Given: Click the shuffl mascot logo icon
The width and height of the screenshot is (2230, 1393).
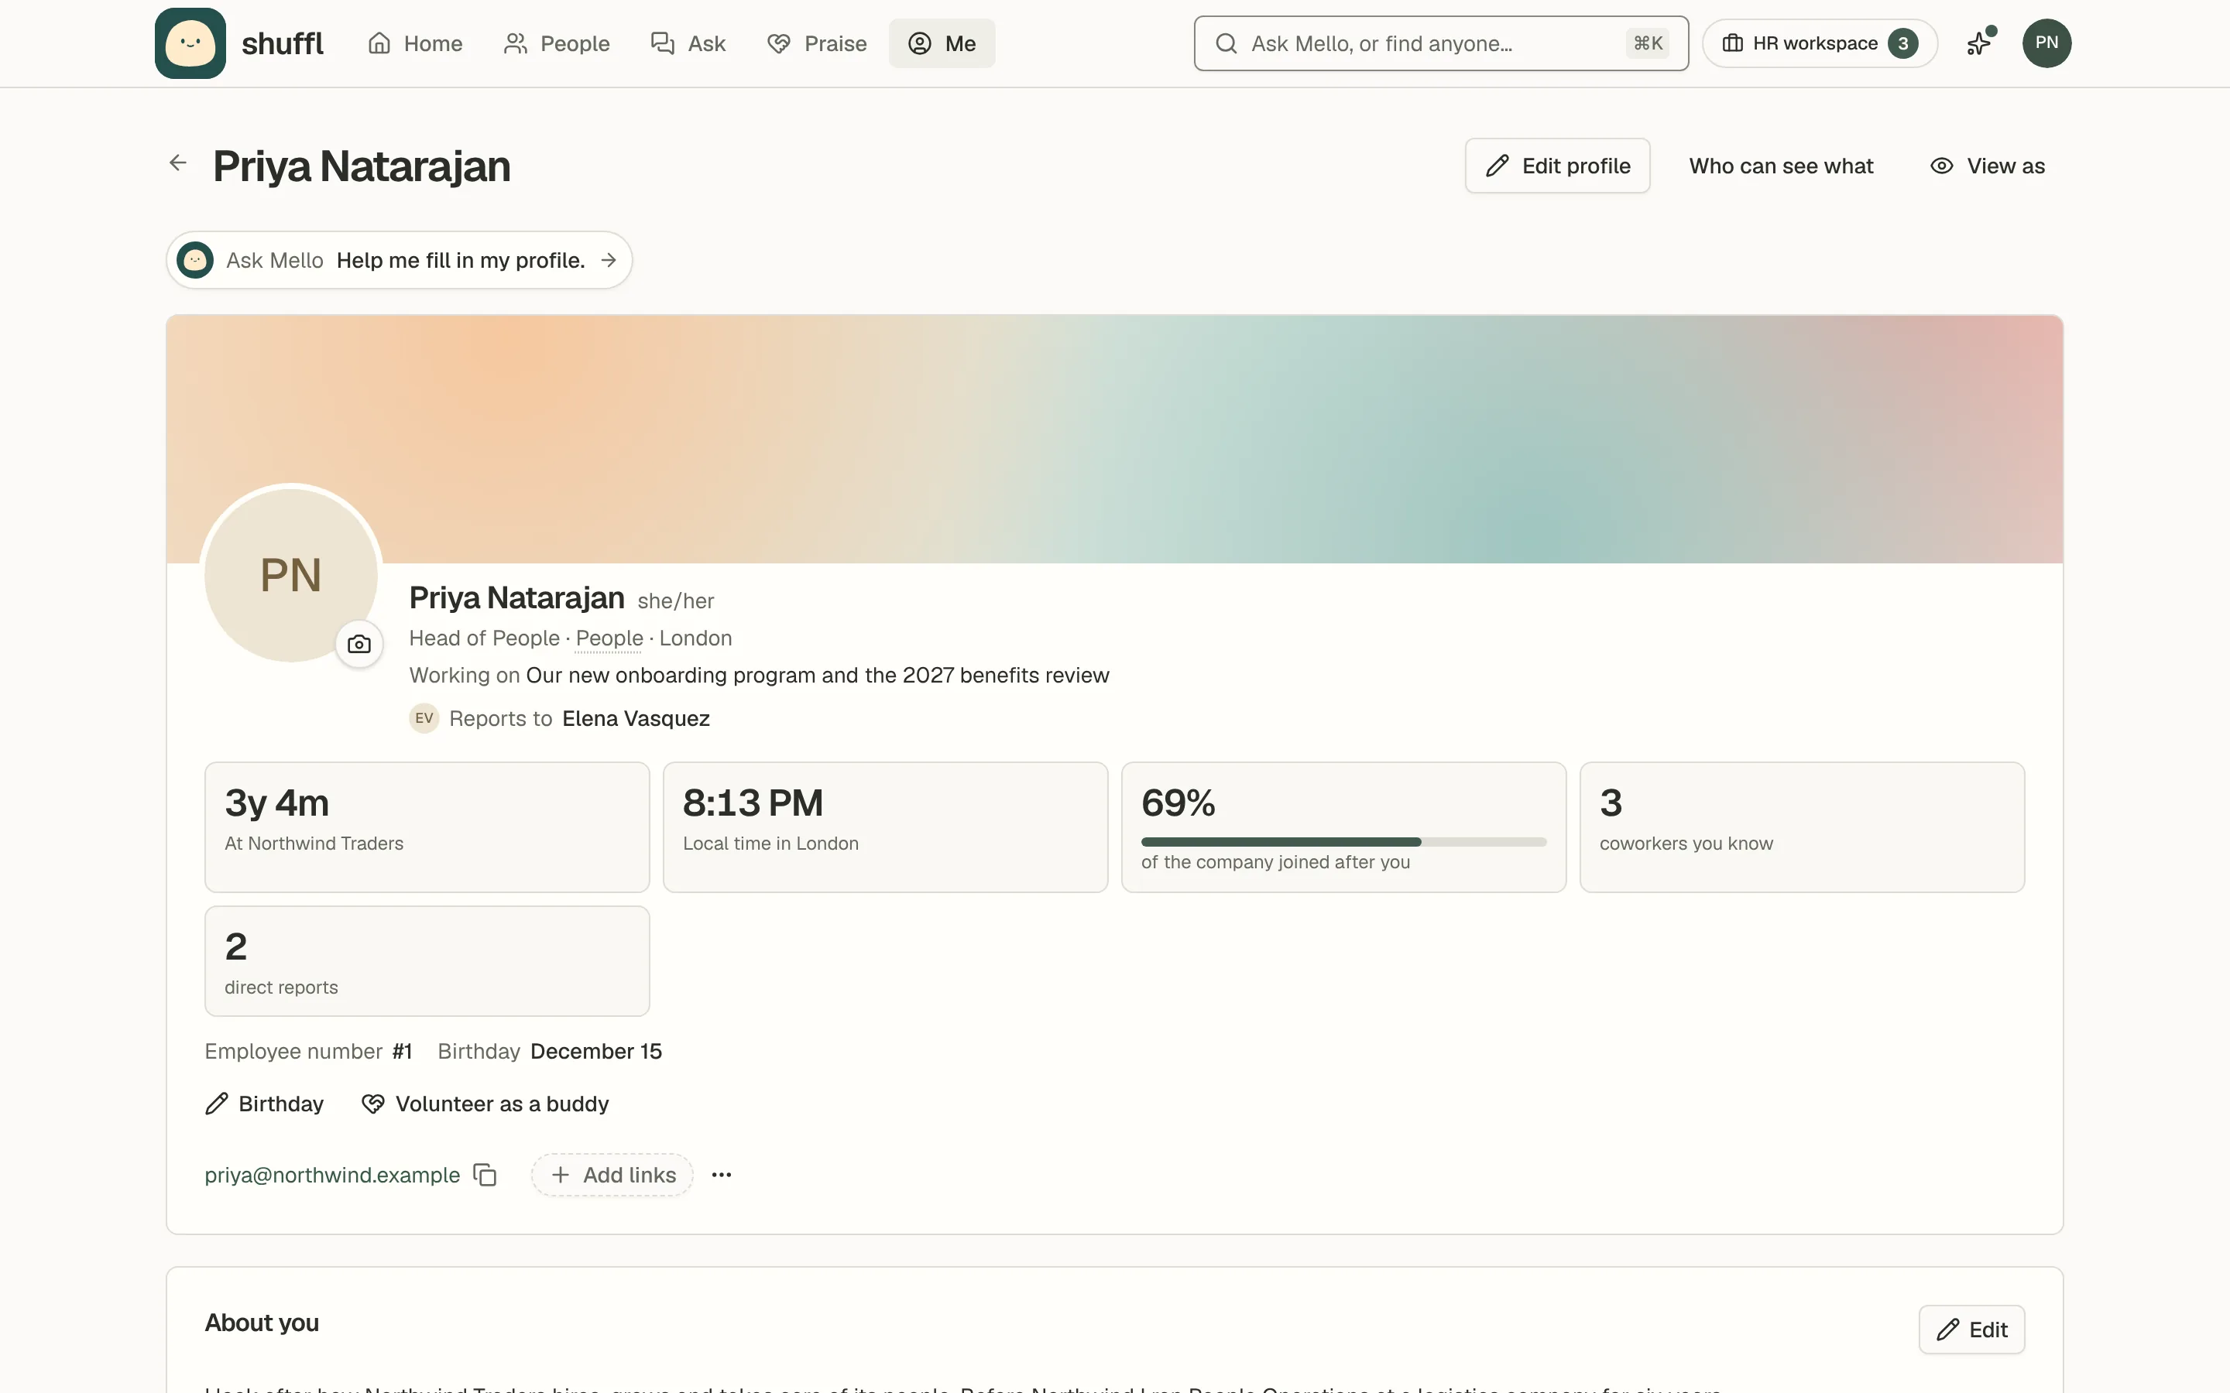Looking at the screenshot, I should (190, 43).
